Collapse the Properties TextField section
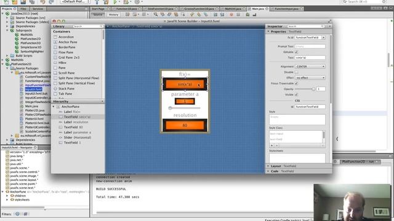Viewport: 394px width, 221px height. [268, 31]
